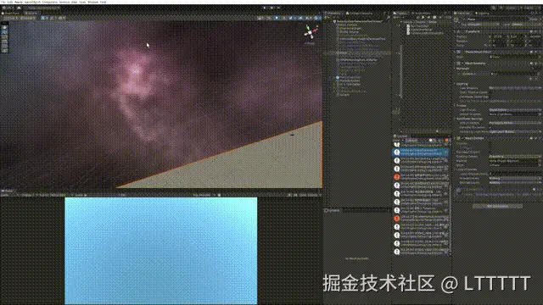Open the Cast Shadows dropdown
Viewport: 543px width, 305px height.
515,88
